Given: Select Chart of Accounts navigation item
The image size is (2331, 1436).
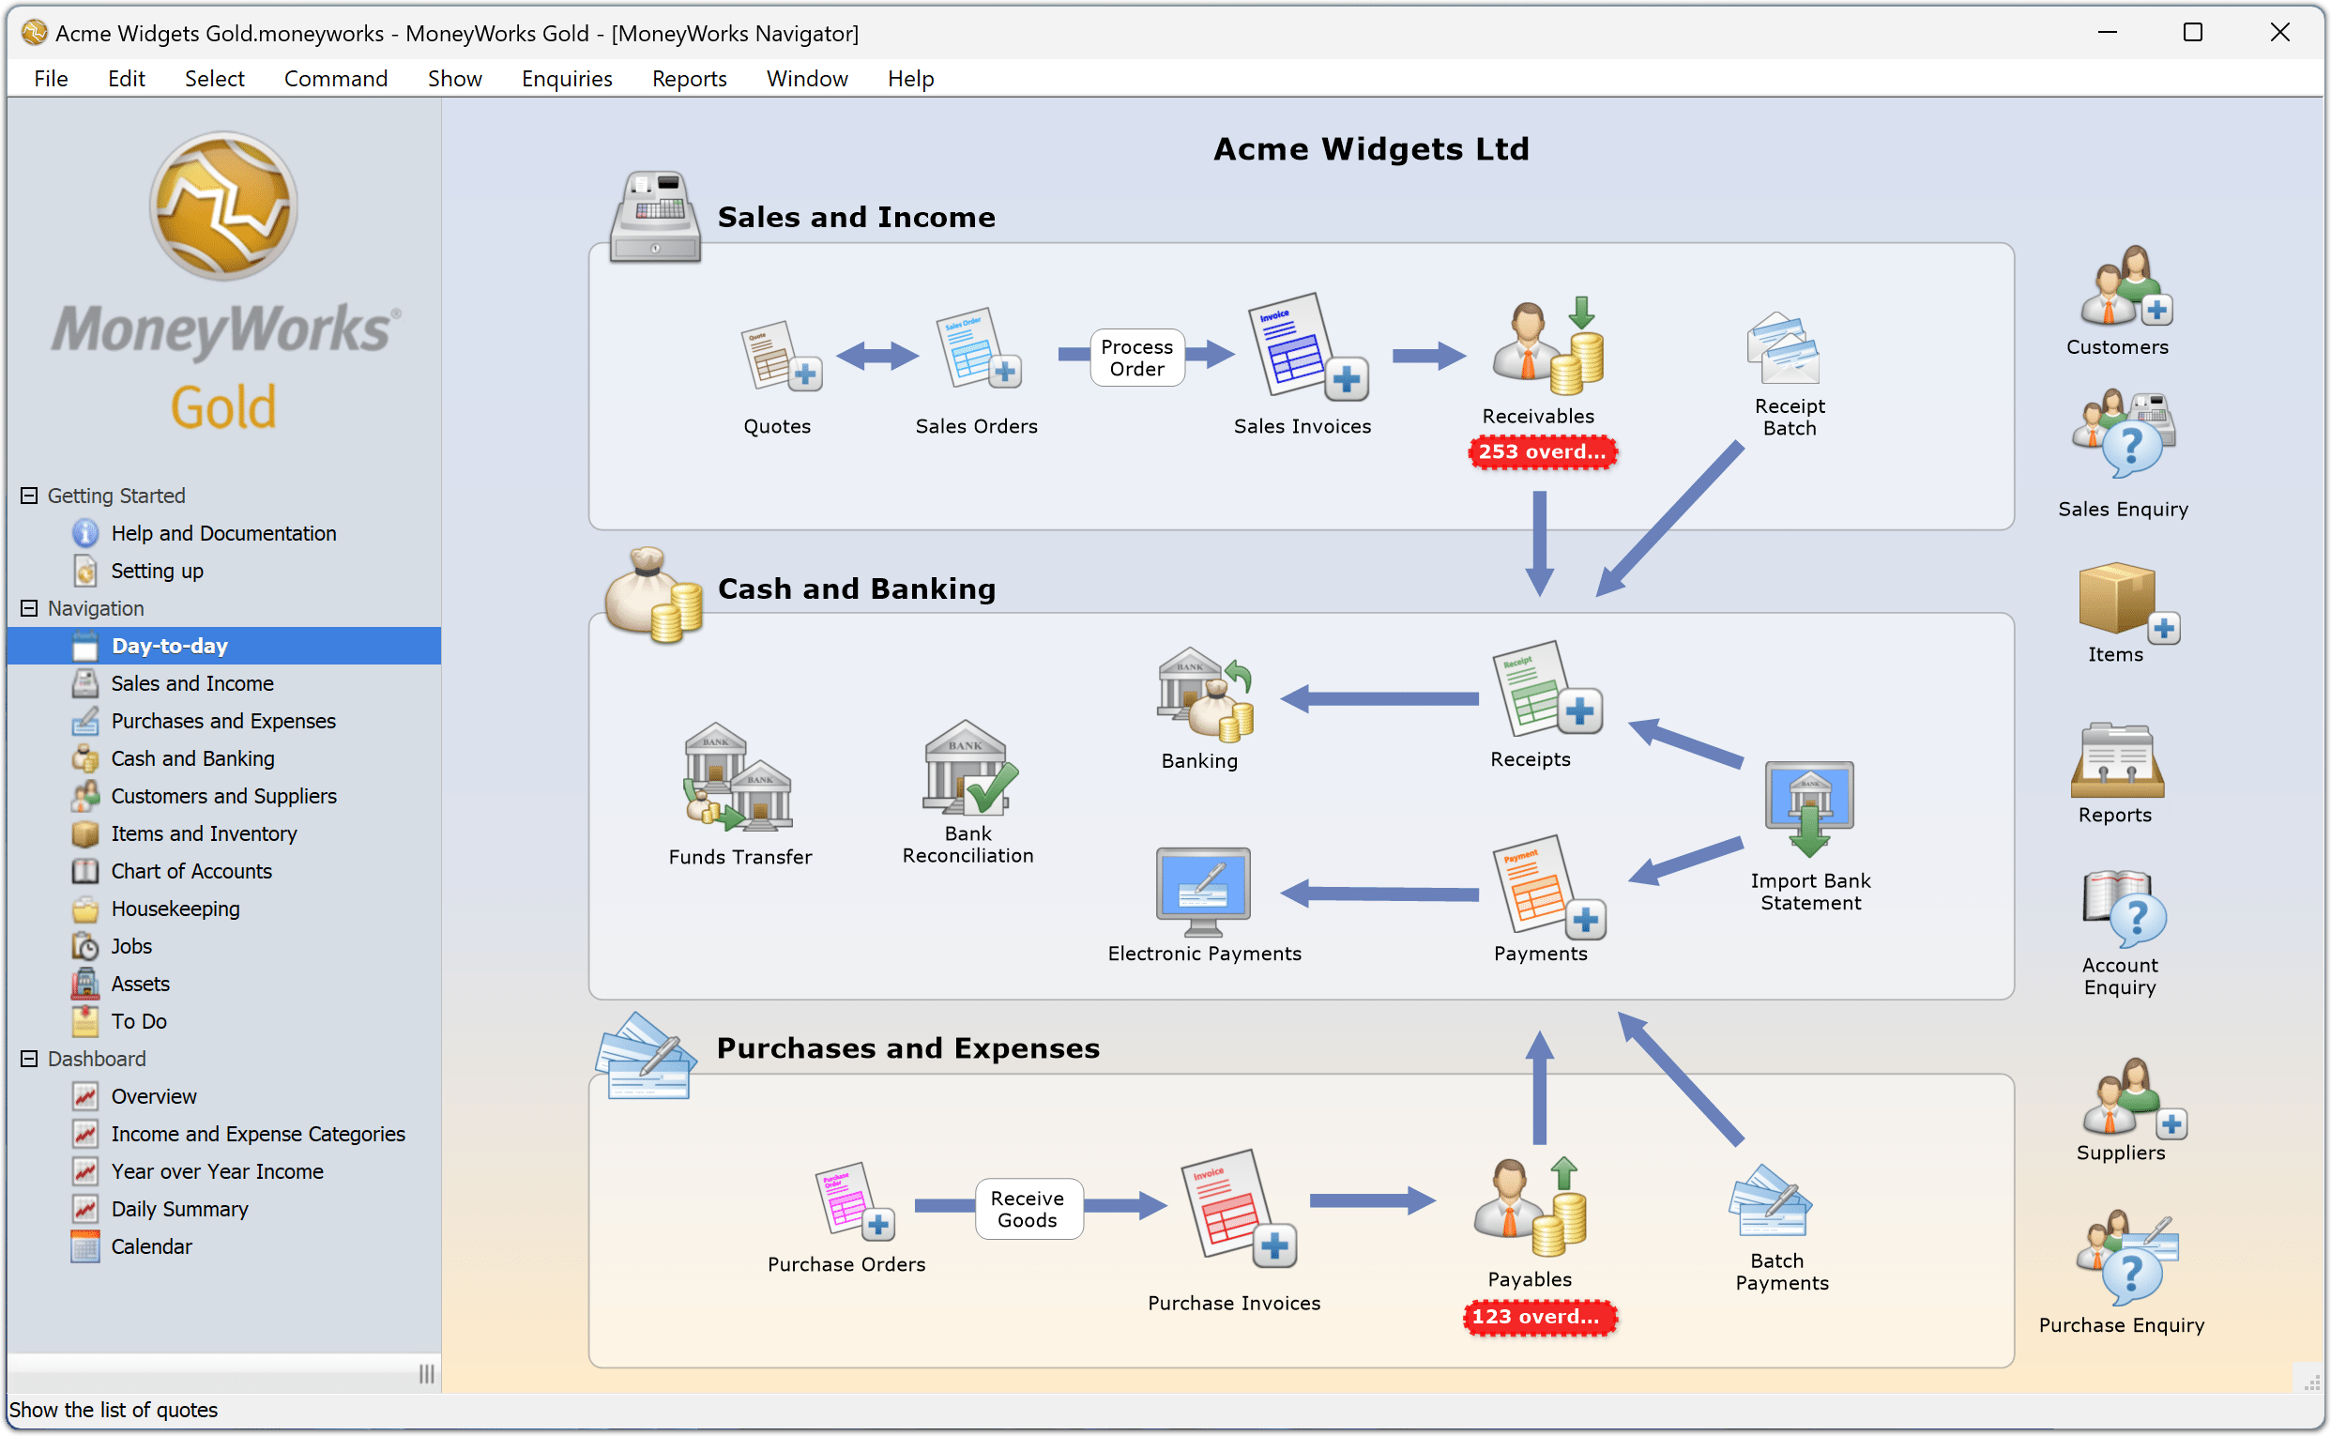Looking at the screenshot, I should pos(188,871).
